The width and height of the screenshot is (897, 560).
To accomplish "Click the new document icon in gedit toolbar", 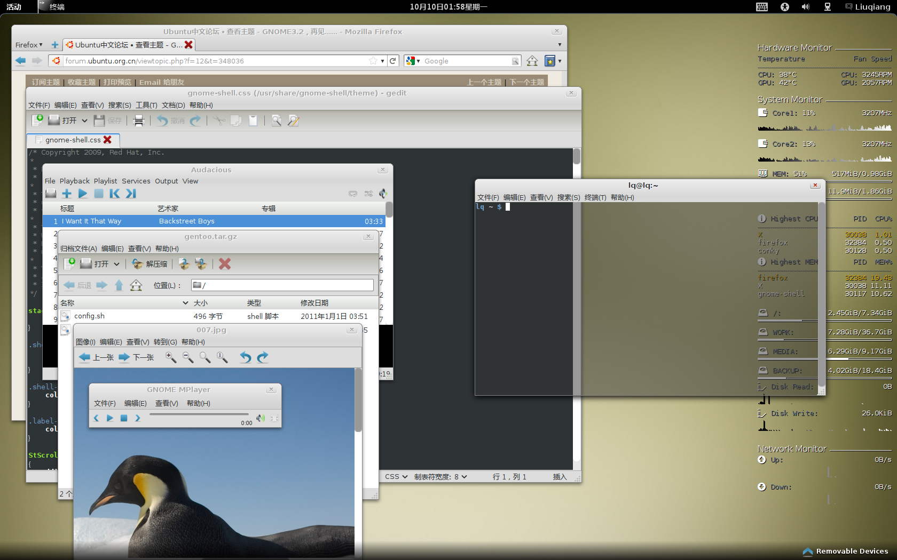I will 37,121.
